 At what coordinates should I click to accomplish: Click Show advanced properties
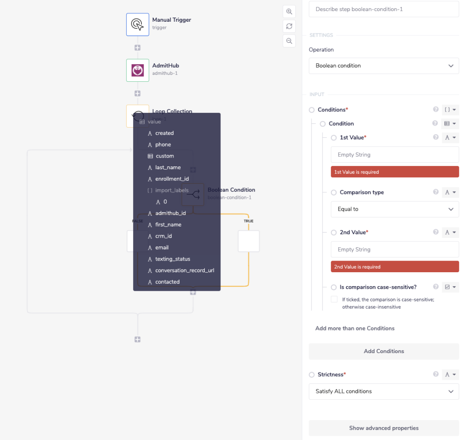pyautogui.click(x=383, y=428)
